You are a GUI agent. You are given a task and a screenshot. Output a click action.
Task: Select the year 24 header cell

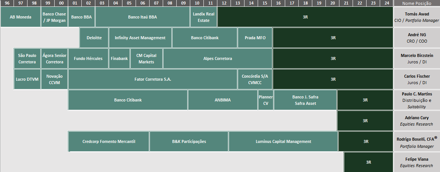pos(387,3)
